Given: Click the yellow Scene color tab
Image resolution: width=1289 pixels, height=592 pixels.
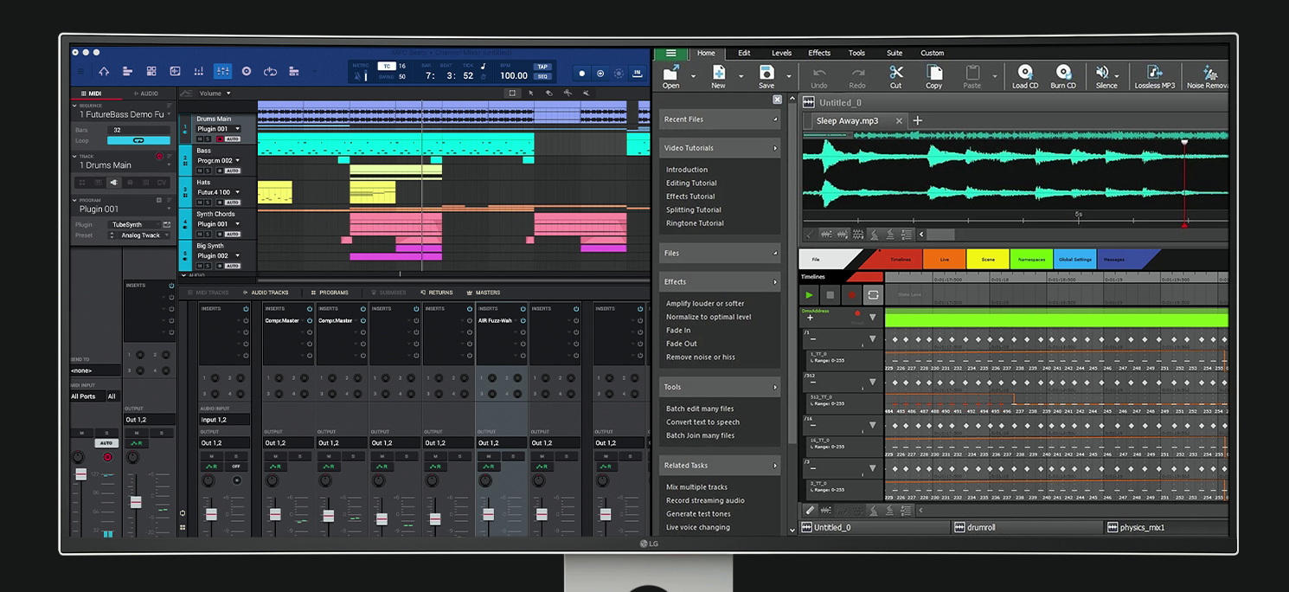Looking at the screenshot, I should click(x=987, y=260).
